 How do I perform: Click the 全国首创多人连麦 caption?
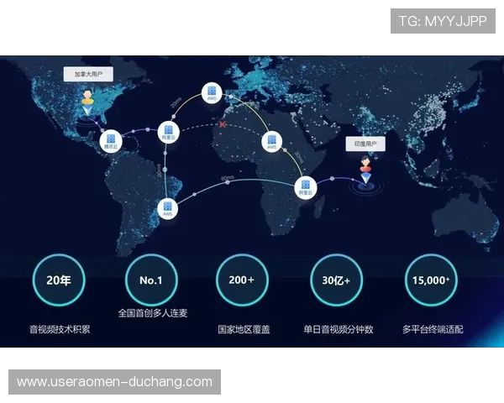(x=153, y=312)
